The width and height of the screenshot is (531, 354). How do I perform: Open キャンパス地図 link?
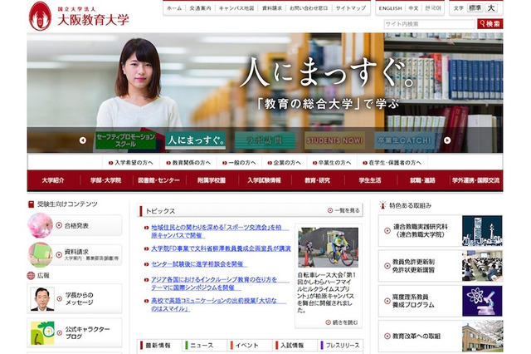pos(236,8)
